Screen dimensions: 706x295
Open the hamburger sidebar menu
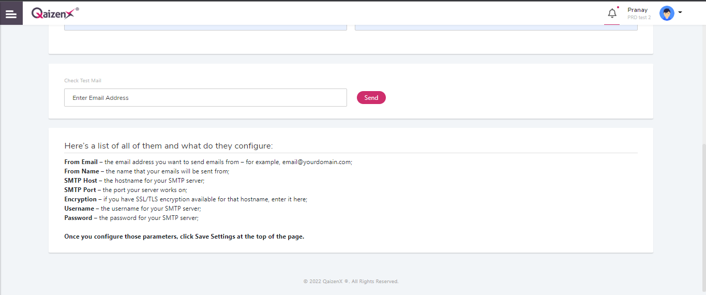[11, 13]
